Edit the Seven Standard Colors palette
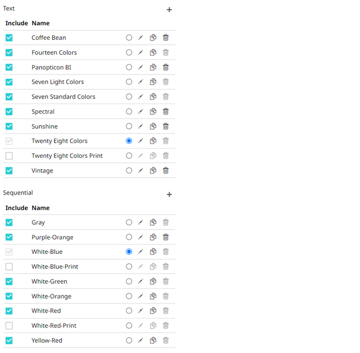 140,96
